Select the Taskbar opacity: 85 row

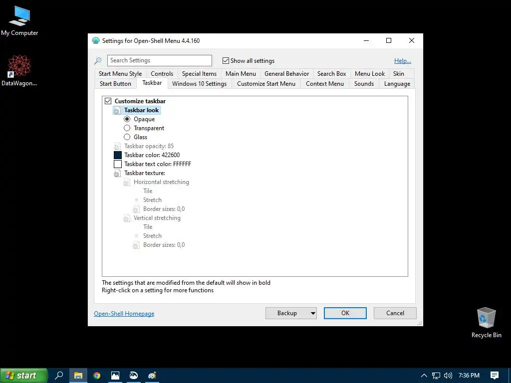[144, 146]
